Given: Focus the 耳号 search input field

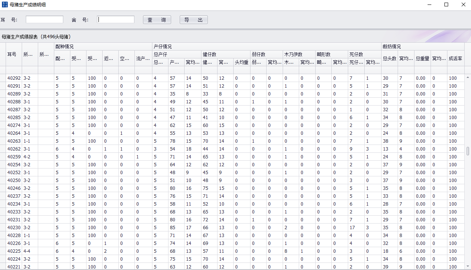Looking at the screenshot, I should (45, 19).
